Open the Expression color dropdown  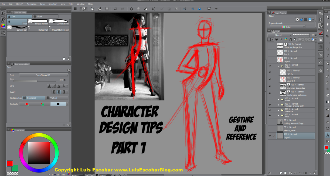[293, 27]
